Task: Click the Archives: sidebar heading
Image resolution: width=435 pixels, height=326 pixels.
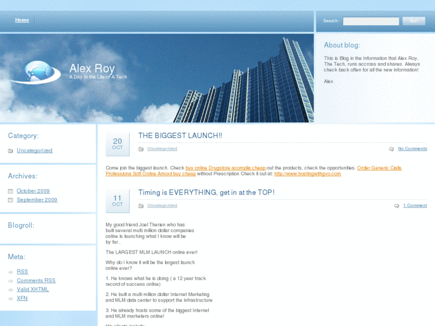Action: point(23,176)
